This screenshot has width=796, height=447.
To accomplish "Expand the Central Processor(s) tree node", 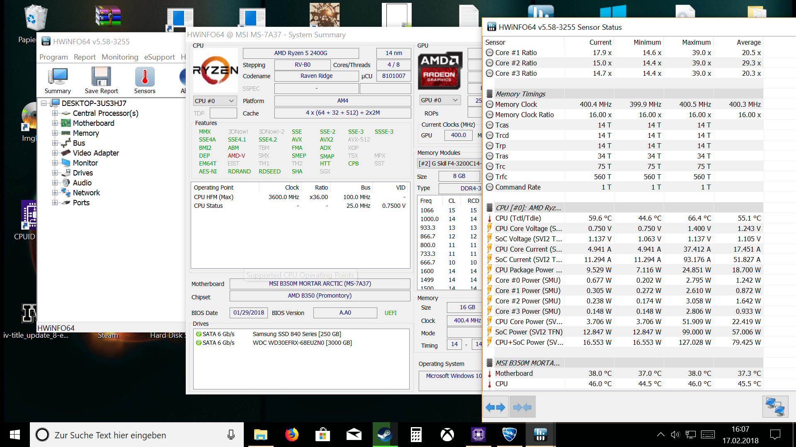I will [55, 113].
